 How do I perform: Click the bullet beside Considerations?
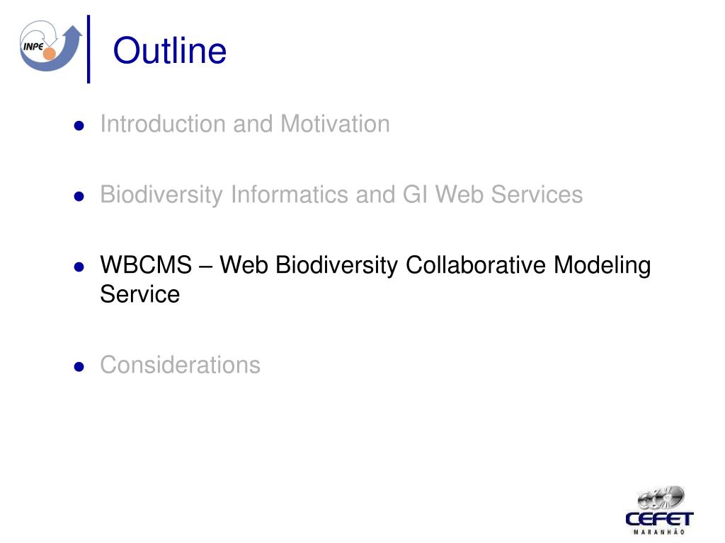coord(79,367)
